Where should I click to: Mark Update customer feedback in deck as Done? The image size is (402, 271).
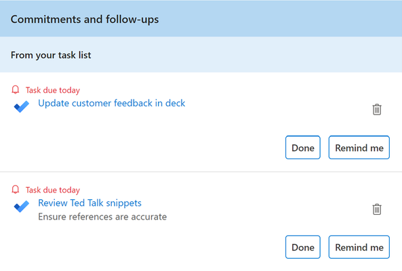pyautogui.click(x=303, y=148)
